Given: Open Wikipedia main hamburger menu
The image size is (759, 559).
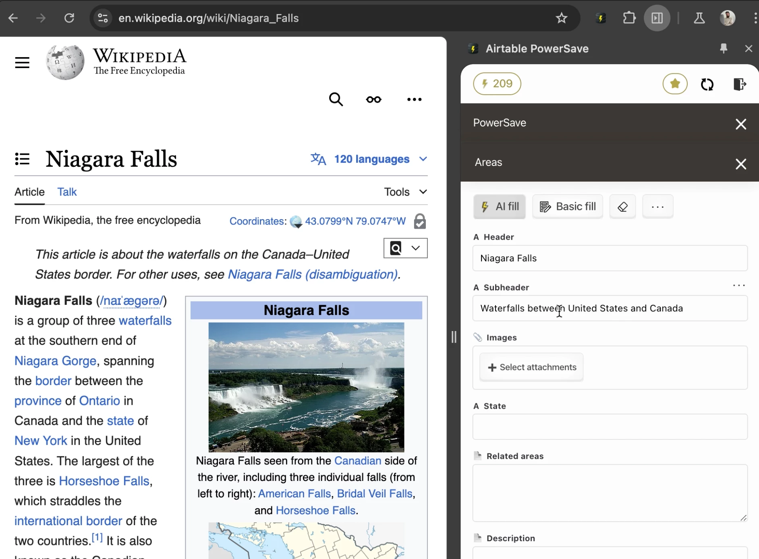Looking at the screenshot, I should tap(22, 62).
